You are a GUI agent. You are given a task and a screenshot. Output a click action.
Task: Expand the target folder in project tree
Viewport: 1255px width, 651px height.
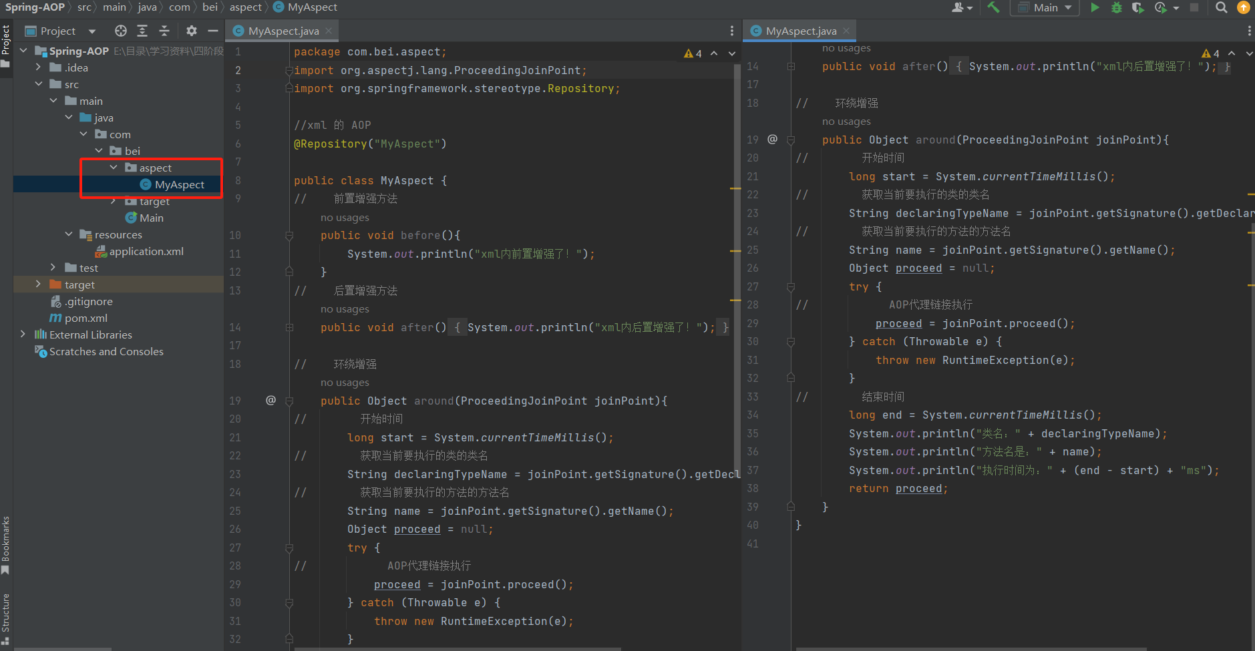click(38, 284)
